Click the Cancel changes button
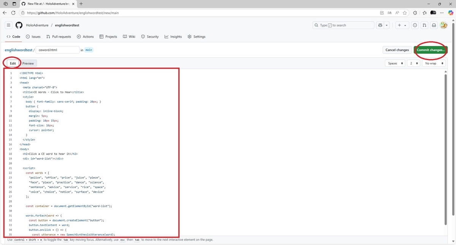 pyautogui.click(x=397, y=50)
